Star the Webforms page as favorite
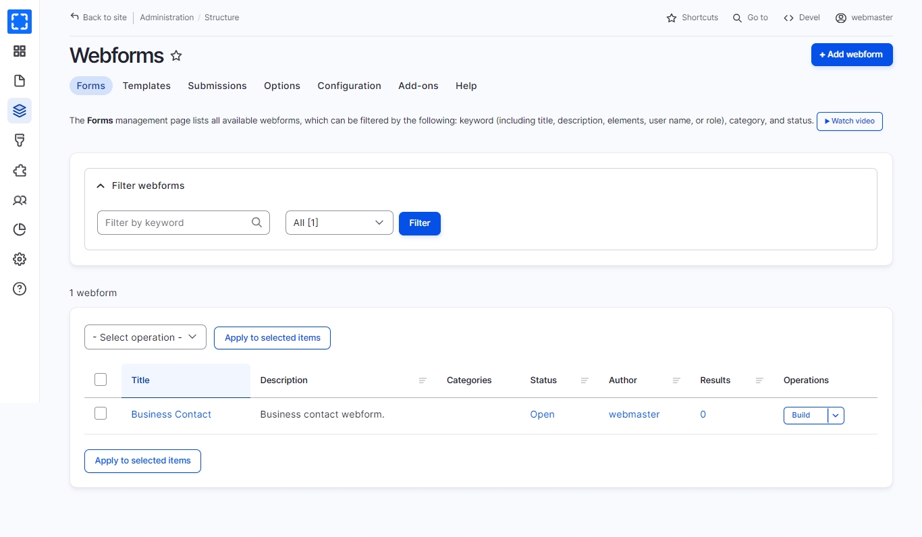 (x=176, y=56)
